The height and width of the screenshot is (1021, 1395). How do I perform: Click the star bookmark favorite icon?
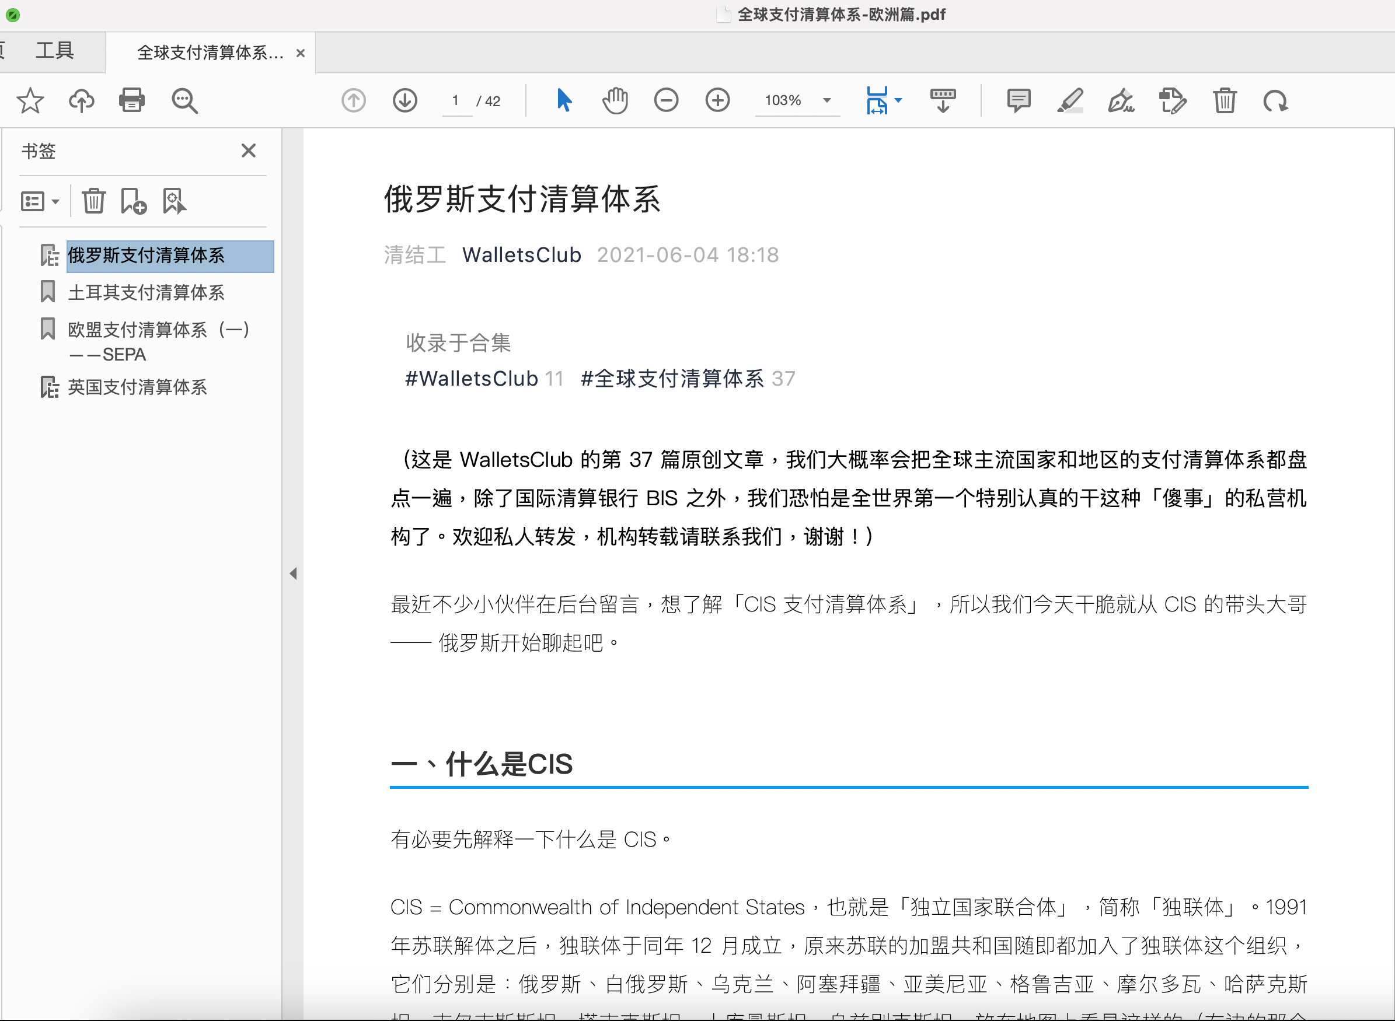[30, 100]
